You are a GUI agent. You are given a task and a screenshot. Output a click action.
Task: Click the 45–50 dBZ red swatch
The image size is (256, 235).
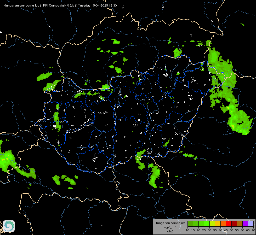click(229, 224)
